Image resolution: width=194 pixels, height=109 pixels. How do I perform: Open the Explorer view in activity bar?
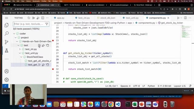(7, 25)
